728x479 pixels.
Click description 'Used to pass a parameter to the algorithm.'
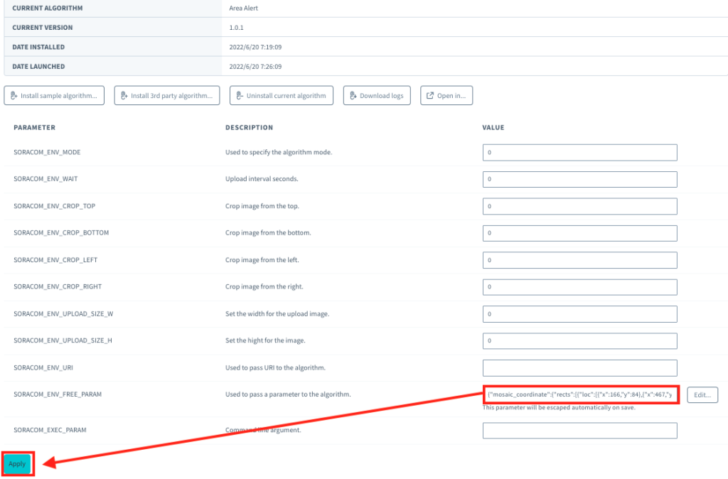pos(288,394)
